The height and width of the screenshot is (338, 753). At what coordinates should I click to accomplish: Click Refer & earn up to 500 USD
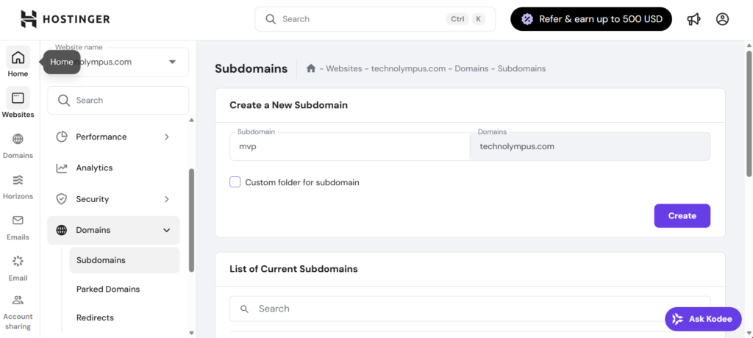click(x=591, y=19)
